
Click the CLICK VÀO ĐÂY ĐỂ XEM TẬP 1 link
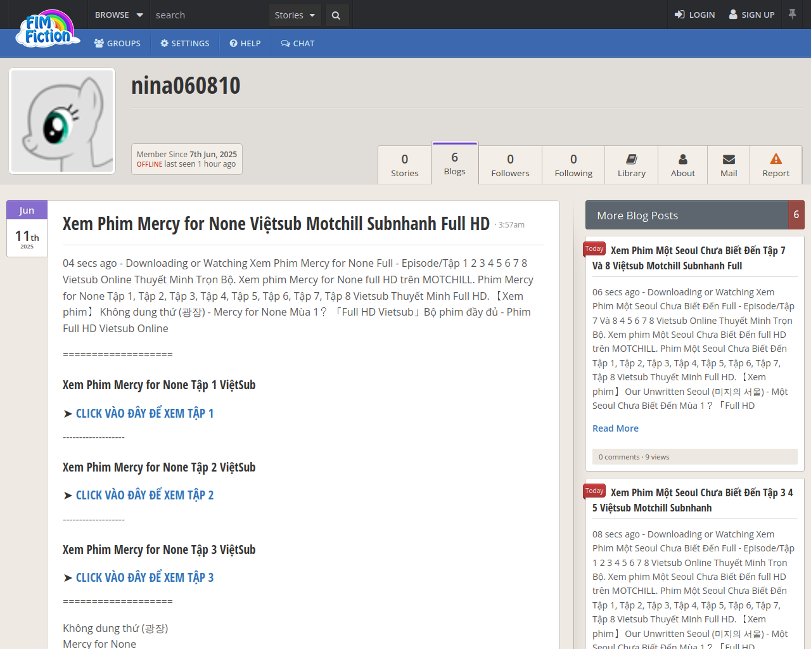(144, 413)
